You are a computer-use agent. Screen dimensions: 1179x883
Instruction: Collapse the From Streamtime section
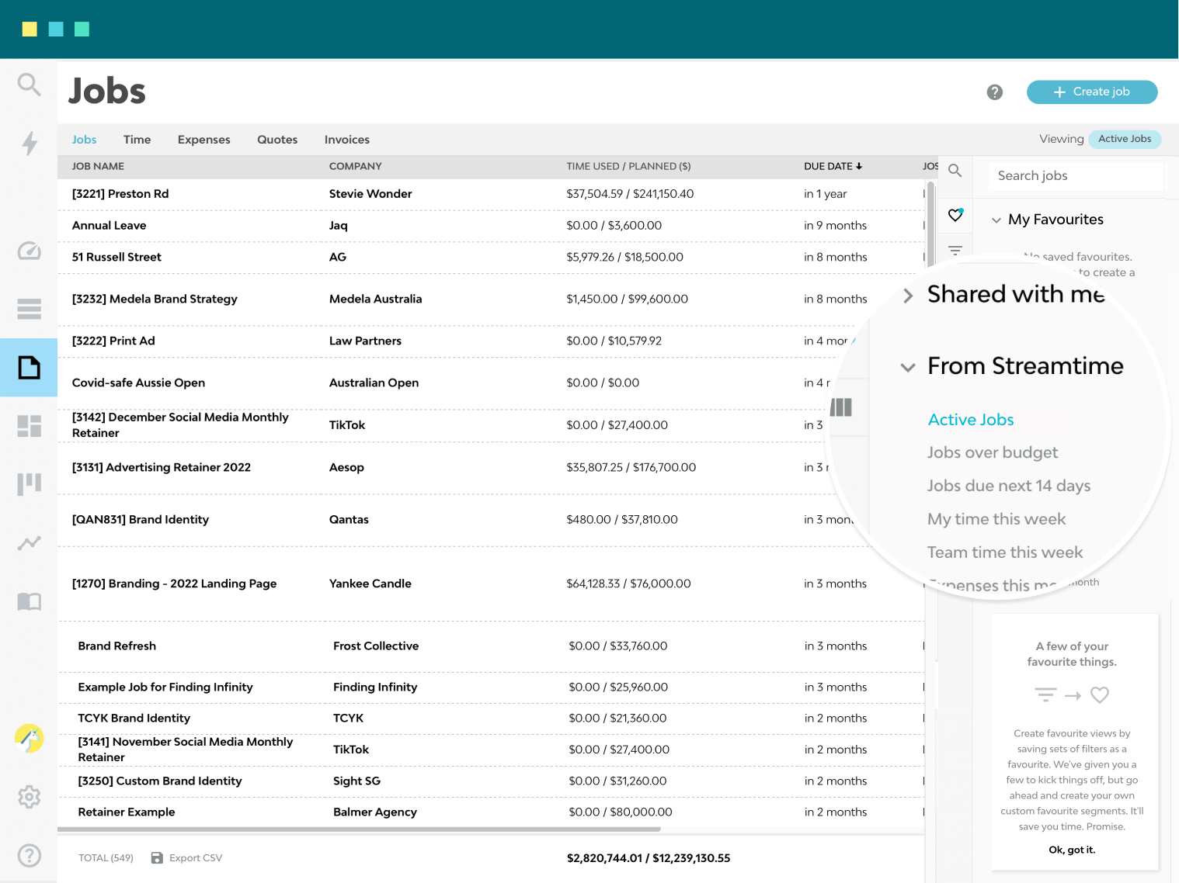click(908, 367)
